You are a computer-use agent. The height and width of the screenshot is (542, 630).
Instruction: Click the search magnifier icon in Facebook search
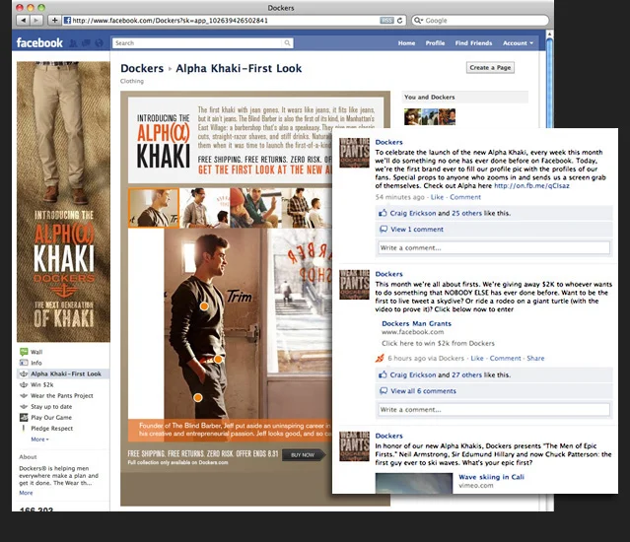[287, 43]
